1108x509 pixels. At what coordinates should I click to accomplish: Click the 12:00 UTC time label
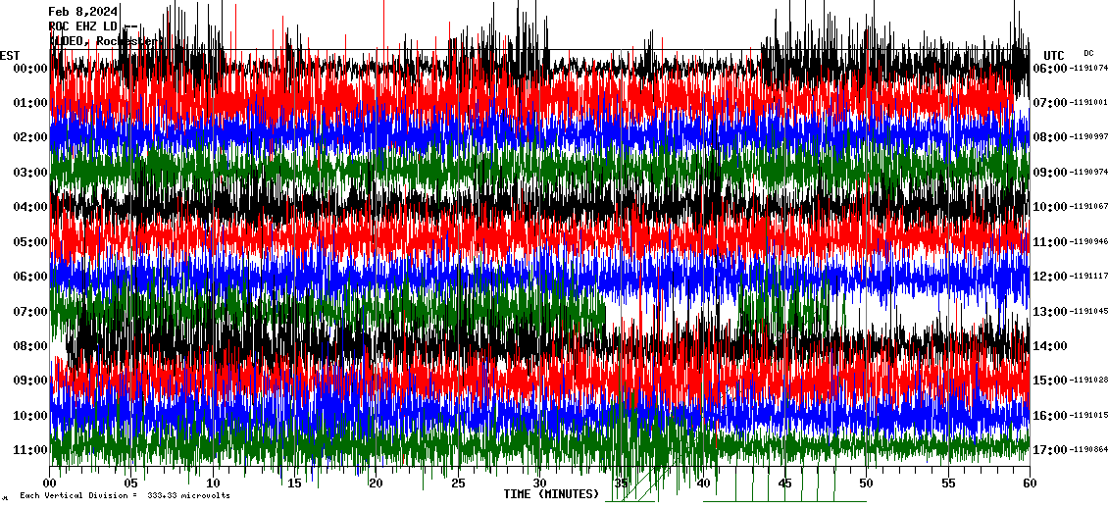click(1050, 277)
